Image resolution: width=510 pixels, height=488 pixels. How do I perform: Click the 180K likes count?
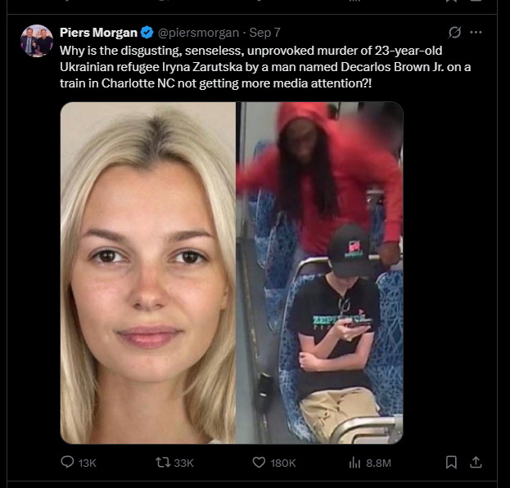point(283,463)
